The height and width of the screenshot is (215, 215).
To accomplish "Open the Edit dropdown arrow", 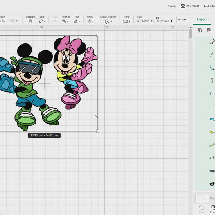I will point(45,21).
